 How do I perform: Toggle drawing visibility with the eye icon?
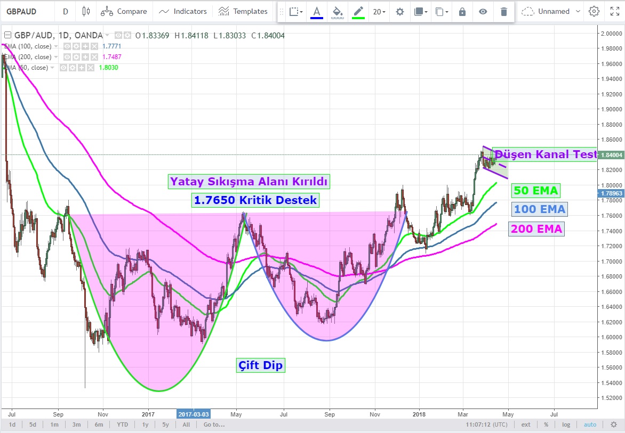483,11
